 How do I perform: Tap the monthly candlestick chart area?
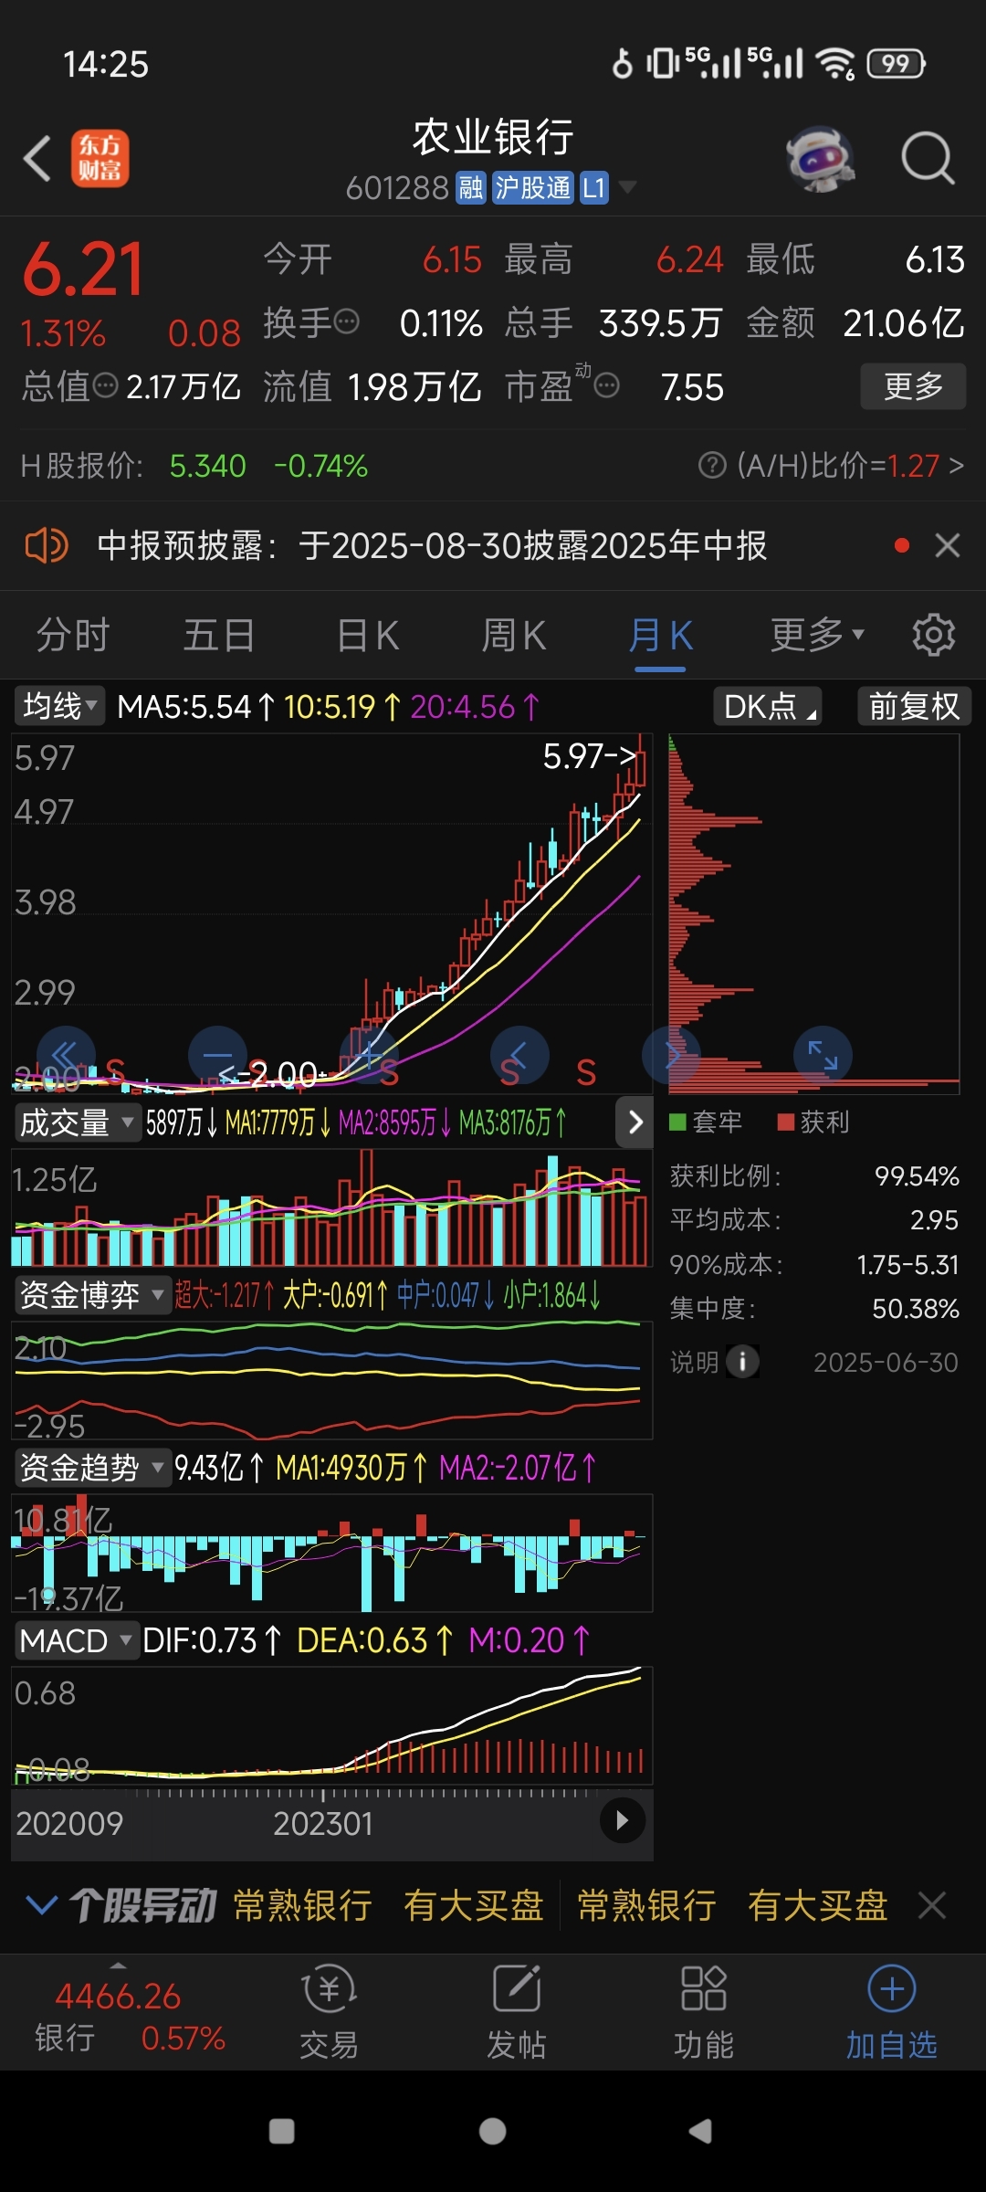coord(330,913)
